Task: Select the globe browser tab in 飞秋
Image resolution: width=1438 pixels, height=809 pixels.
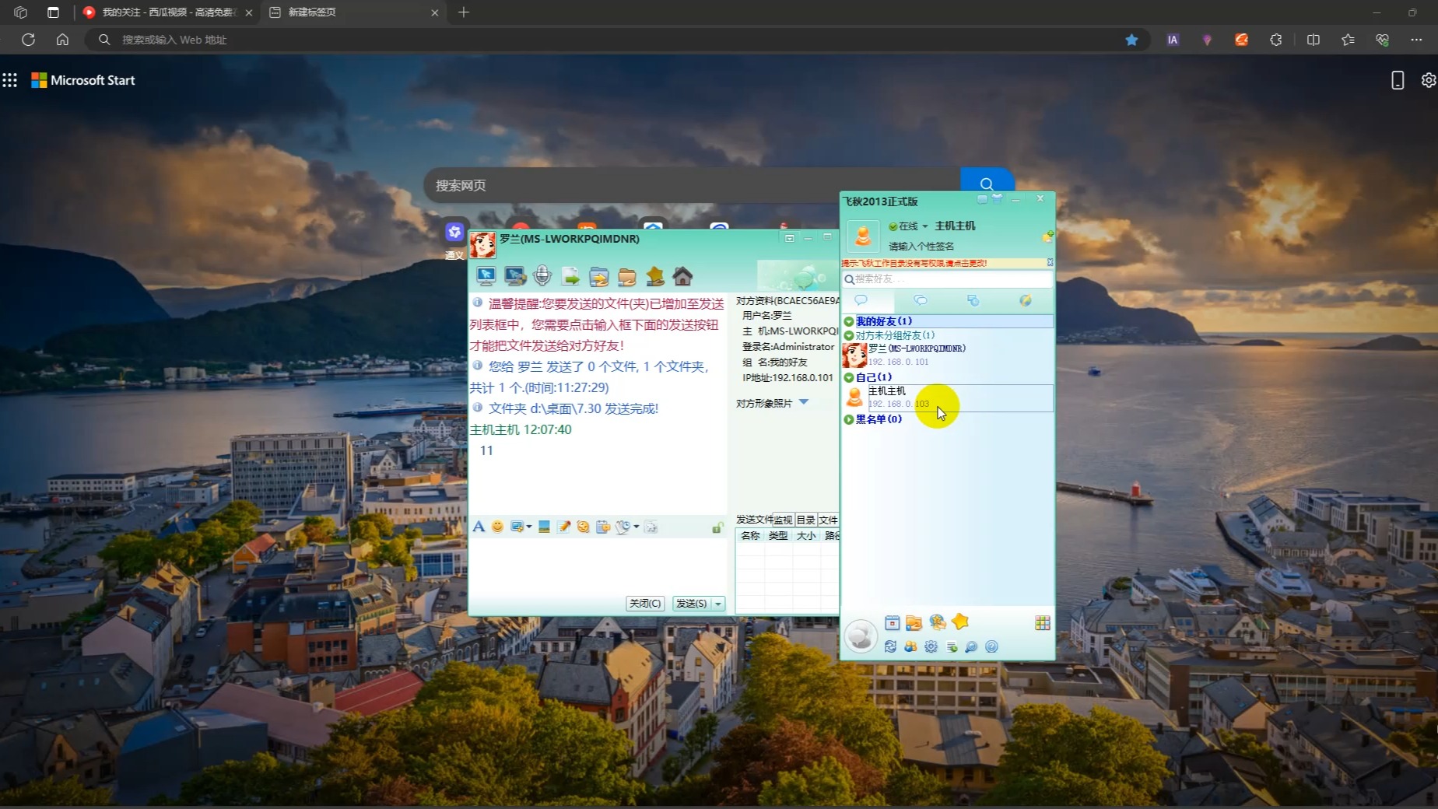Action: click(1026, 300)
